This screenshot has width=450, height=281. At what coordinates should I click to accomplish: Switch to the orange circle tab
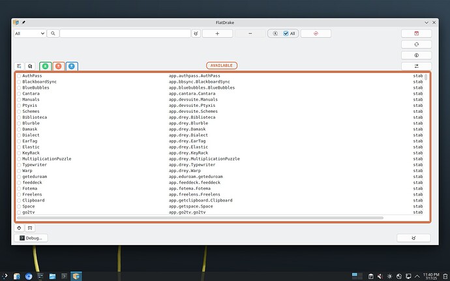pos(59,67)
